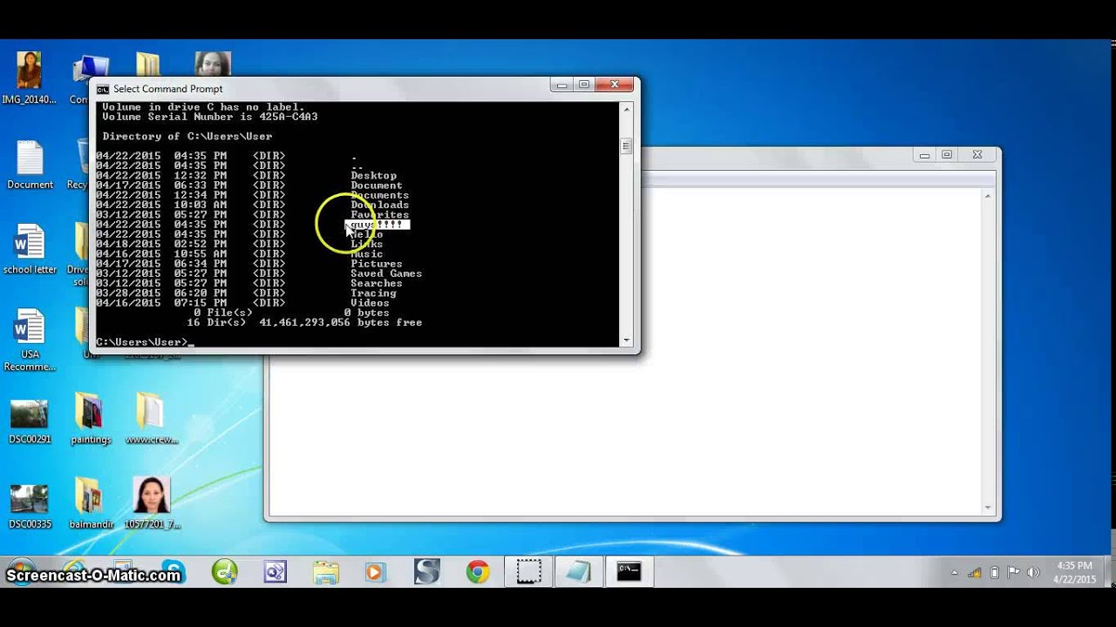Click the "Favorites" directory entry
1116x627 pixels.
[379, 215]
